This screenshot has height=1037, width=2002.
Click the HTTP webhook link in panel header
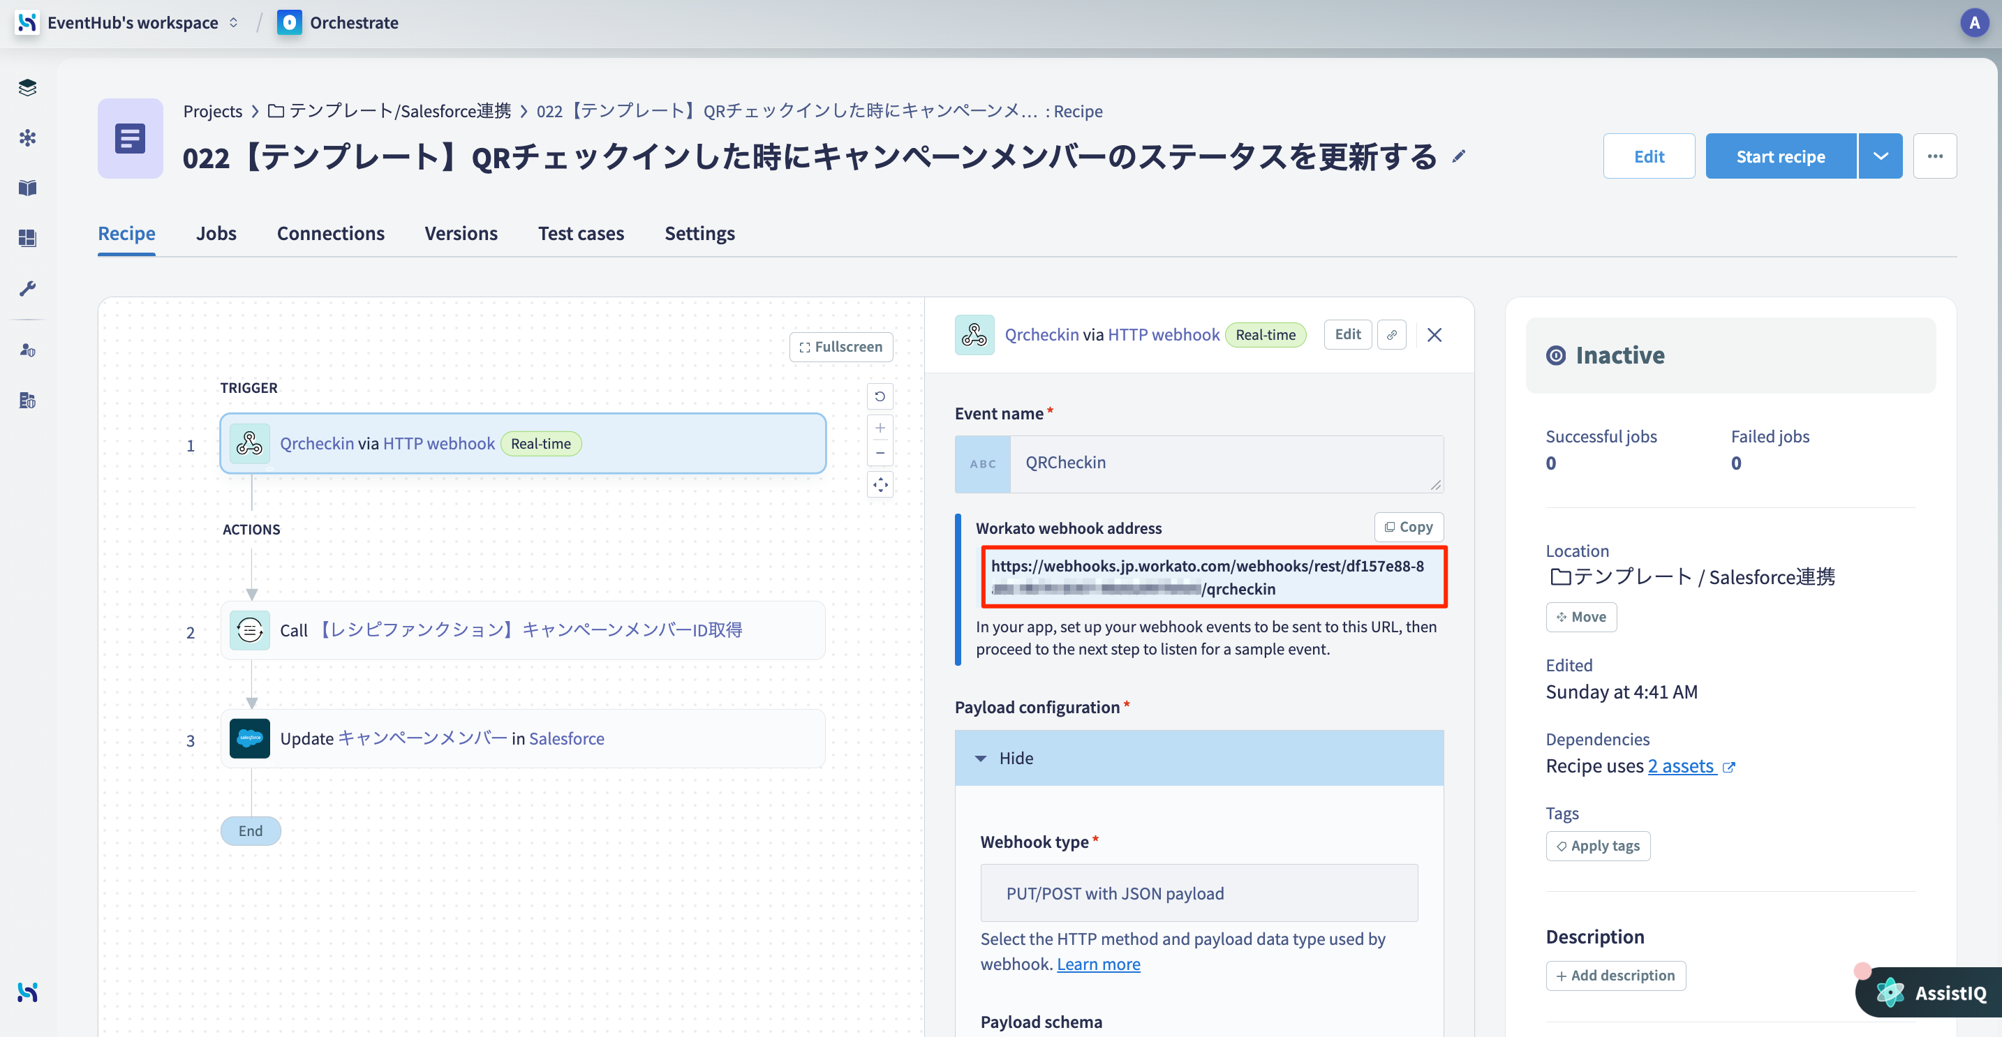tap(1164, 335)
